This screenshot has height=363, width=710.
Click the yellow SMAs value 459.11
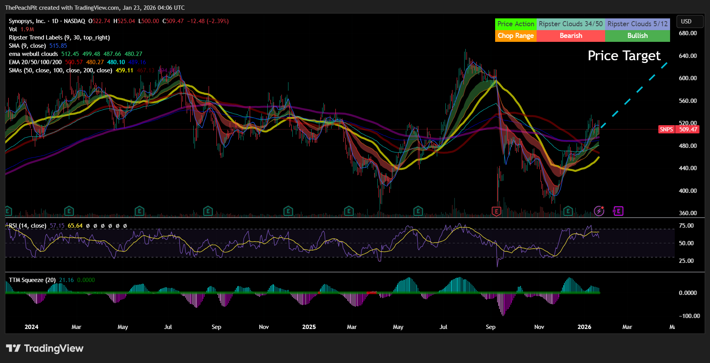tap(124, 70)
